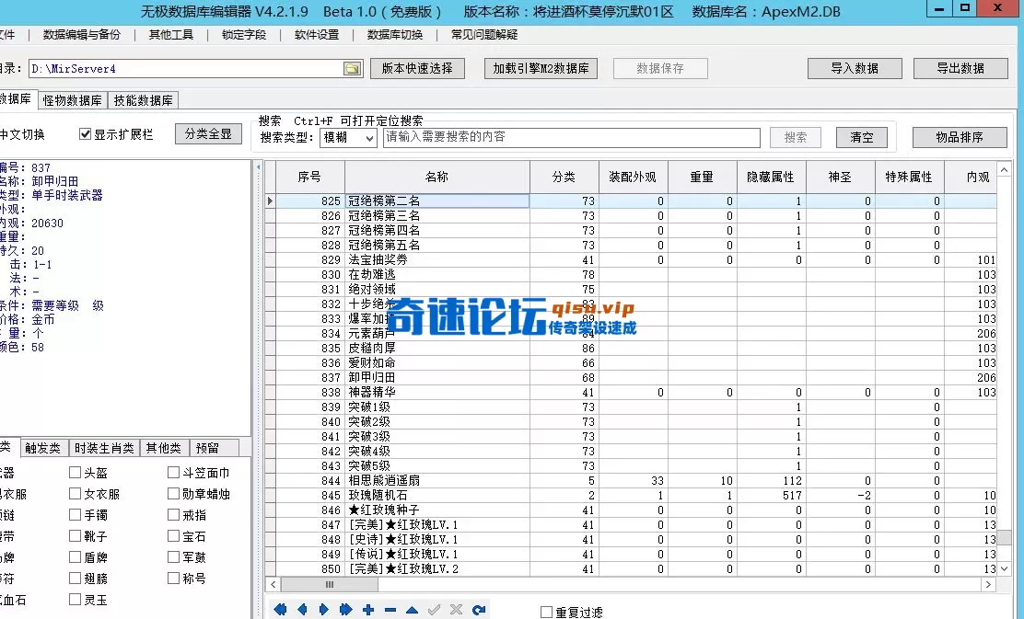Add a new record with the plus icon
This screenshot has width=1024, height=619.
[x=366, y=609]
